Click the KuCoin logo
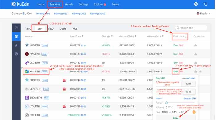This screenshot has width=216, height=120. [20, 4]
